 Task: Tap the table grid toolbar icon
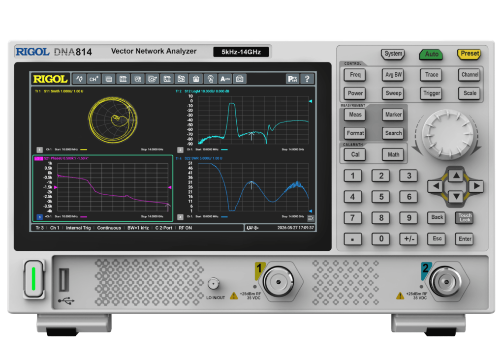pos(123,79)
